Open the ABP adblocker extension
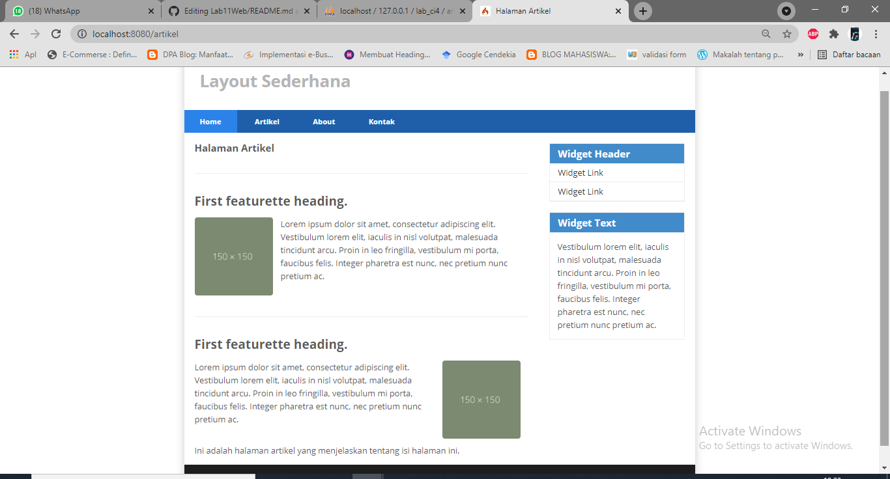This screenshot has height=479, width=890. click(x=812, y=34)
